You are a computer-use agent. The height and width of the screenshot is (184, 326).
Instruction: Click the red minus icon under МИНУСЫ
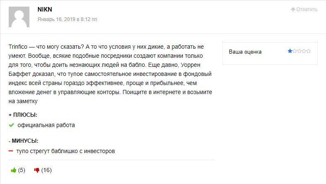click(x=11, y=151)
